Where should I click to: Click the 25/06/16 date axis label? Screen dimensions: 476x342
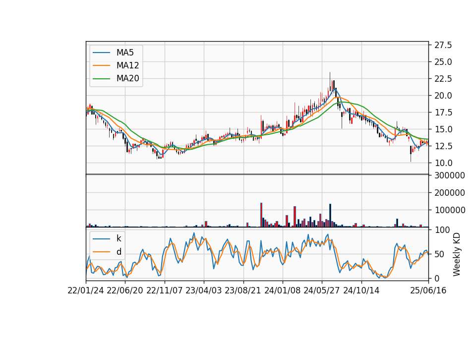coord(428,290)
